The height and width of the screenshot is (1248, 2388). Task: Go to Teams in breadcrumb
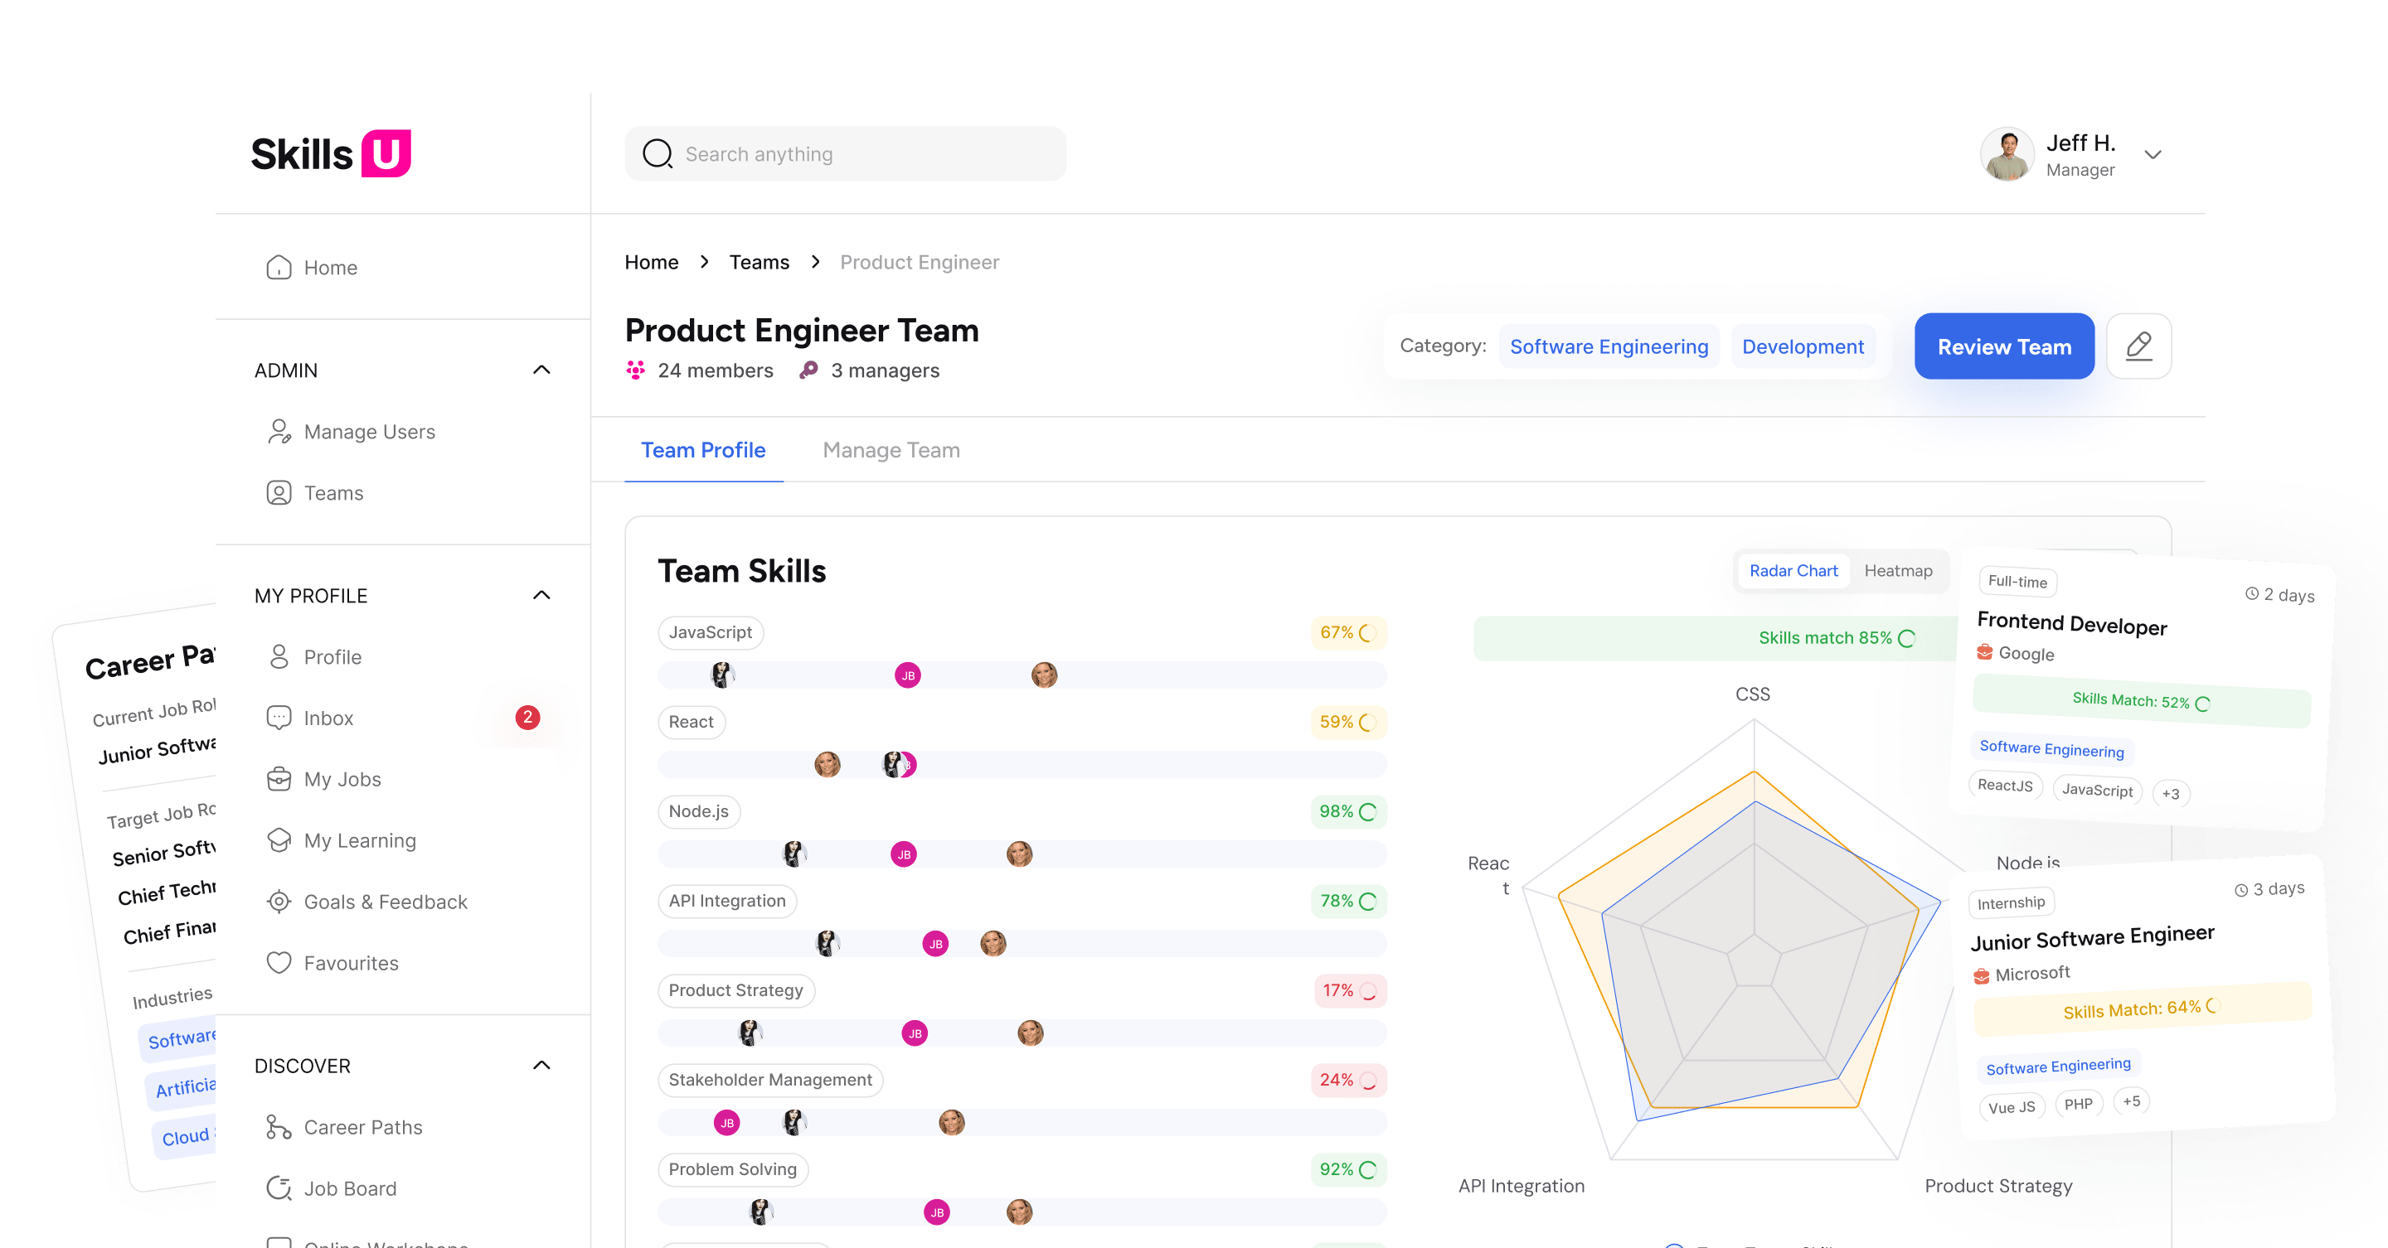pos(759,262)
